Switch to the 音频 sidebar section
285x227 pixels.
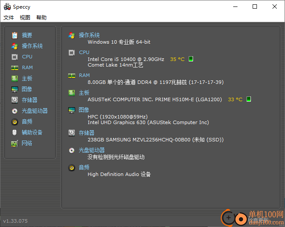coord(27,121)
